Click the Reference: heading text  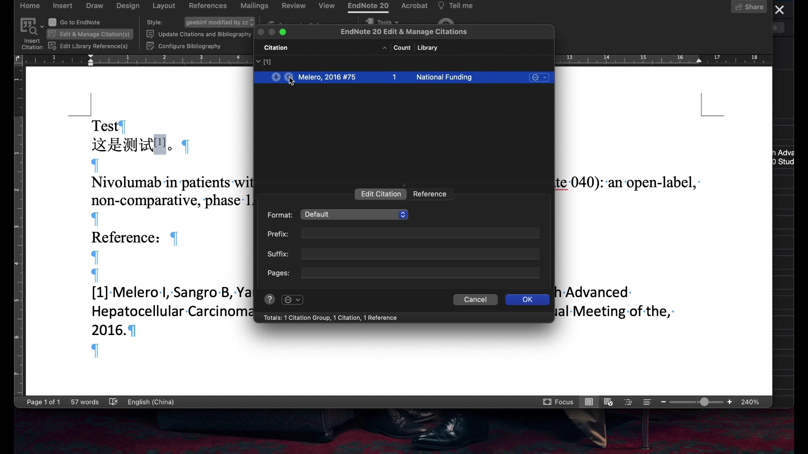coord(126,238)
